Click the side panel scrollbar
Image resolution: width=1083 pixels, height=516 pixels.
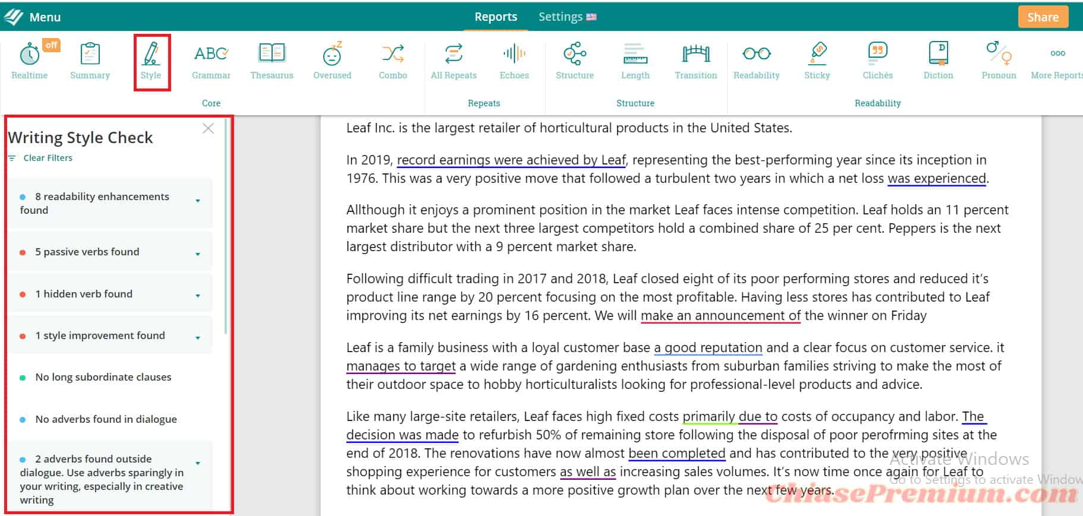click(226, 226)
